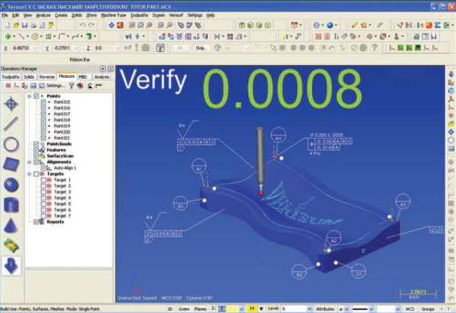Toggle the Point315 checkbox
The height and width of the screenshot is (313, 456).
43,102
